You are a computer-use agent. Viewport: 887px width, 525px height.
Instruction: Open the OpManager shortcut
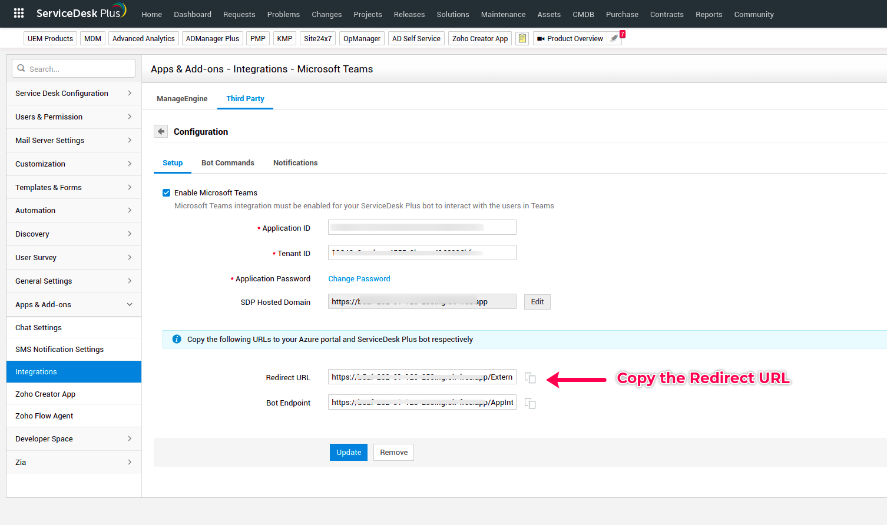(362, 39)
